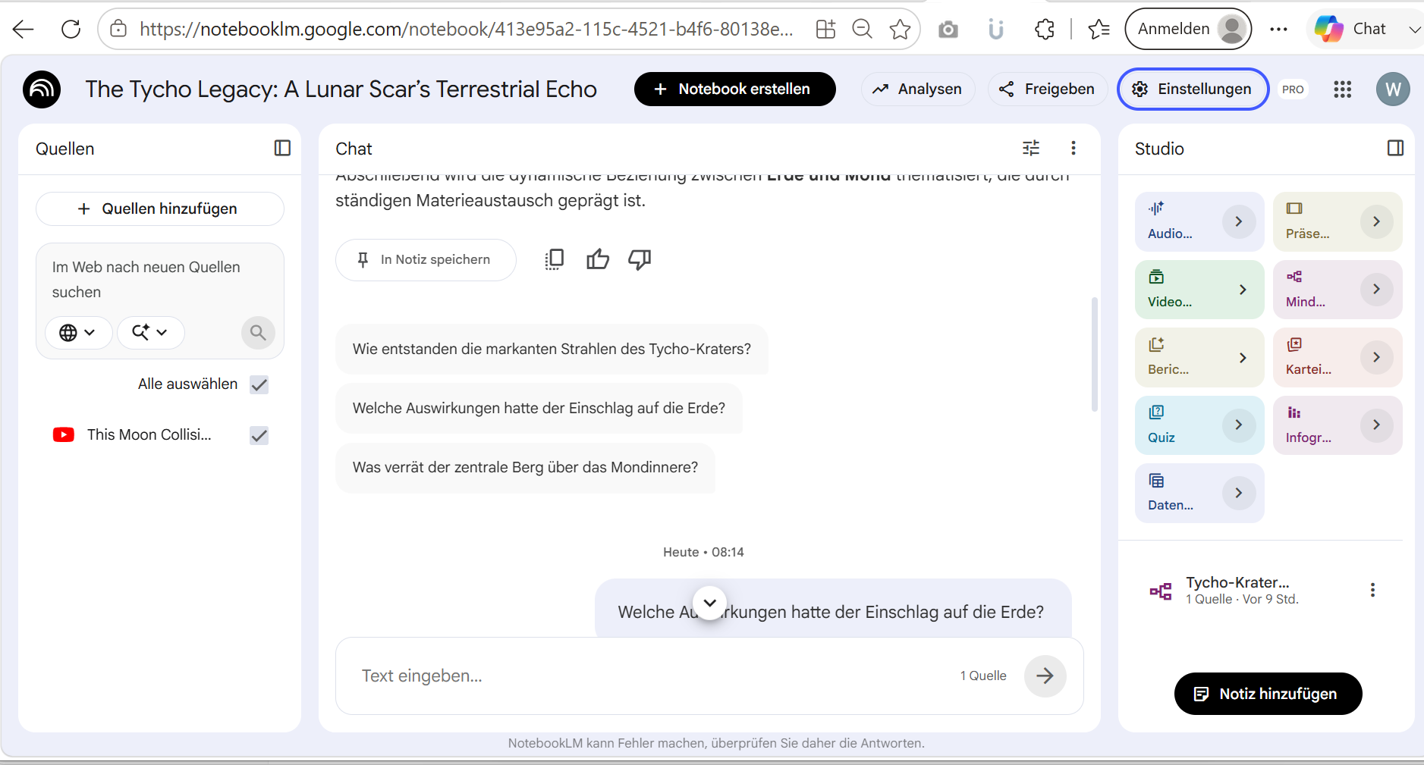Open Tycho-Krater note options menu

1372,590
